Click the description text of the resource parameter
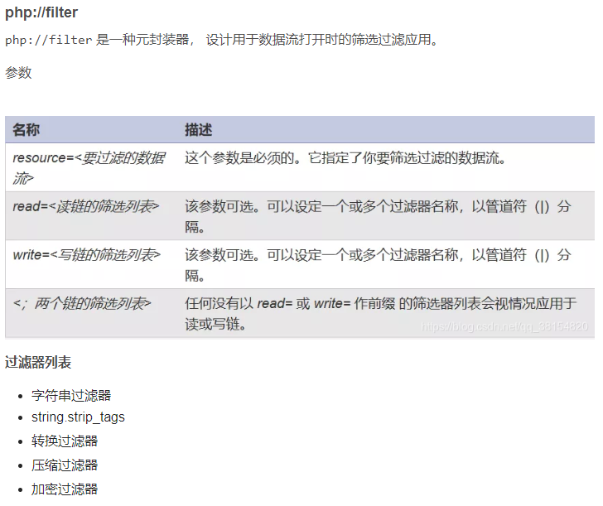This screenshot has width=603, height=506. [x=345, y=157]
